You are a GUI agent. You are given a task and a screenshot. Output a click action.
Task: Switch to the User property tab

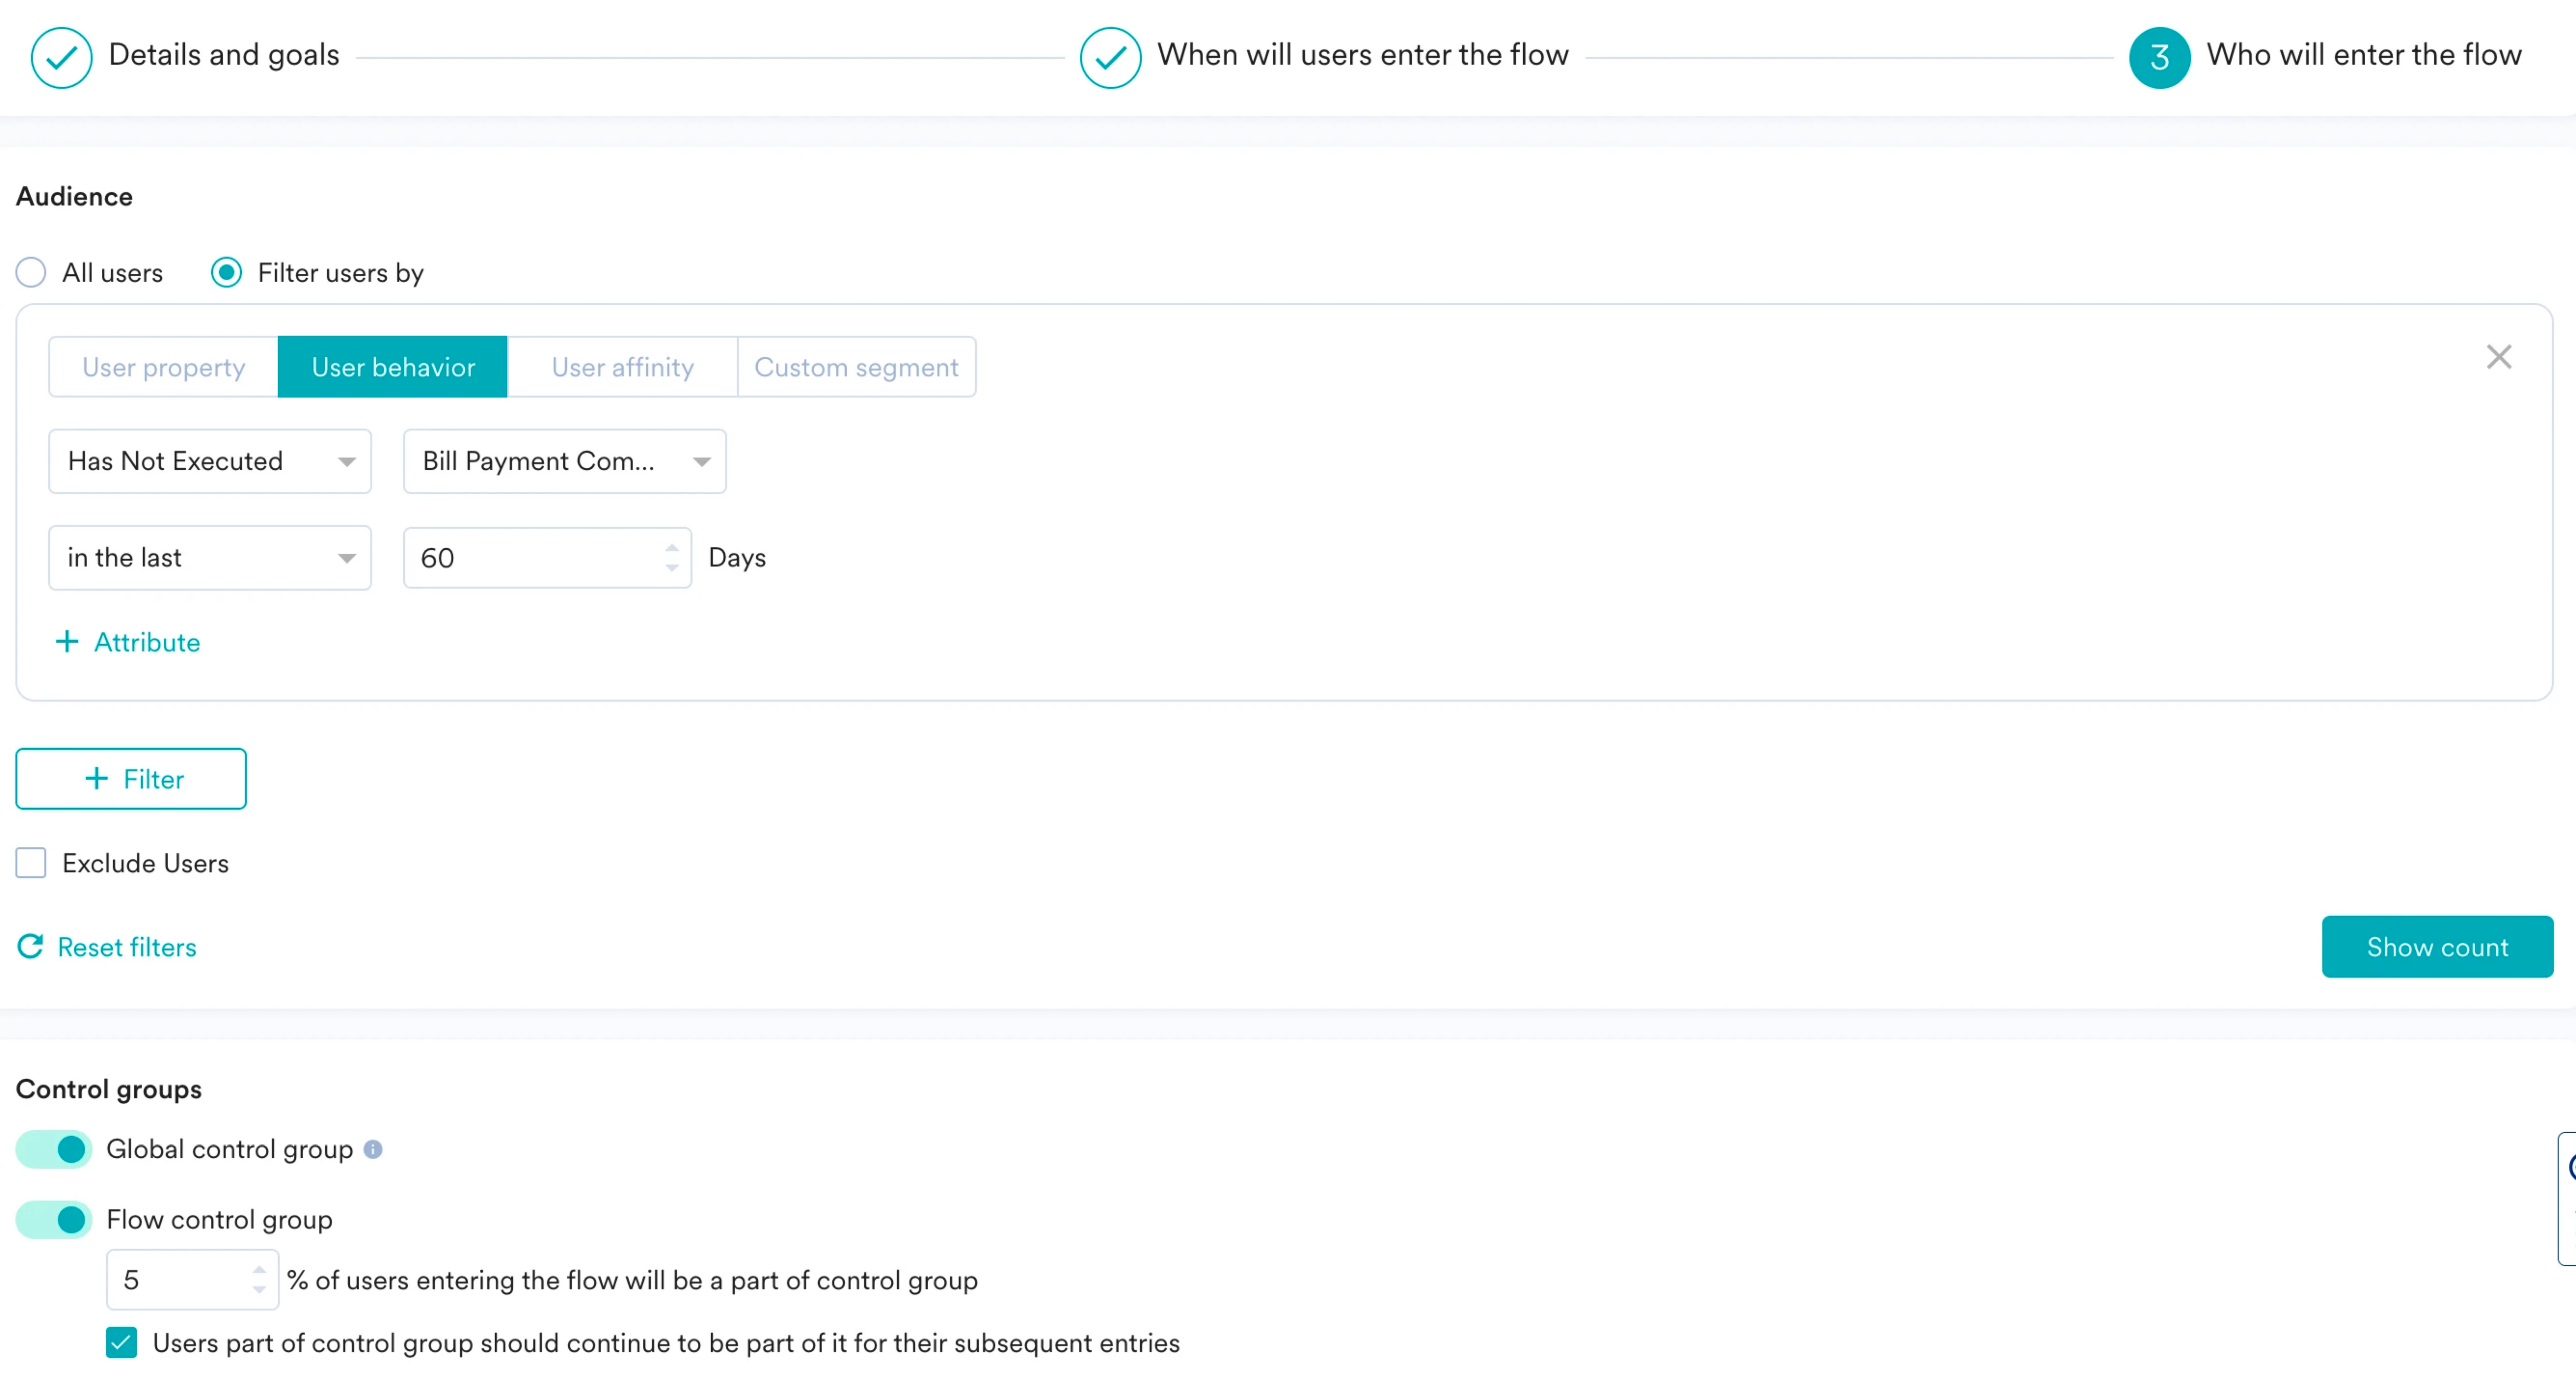(x=163, y=367)
